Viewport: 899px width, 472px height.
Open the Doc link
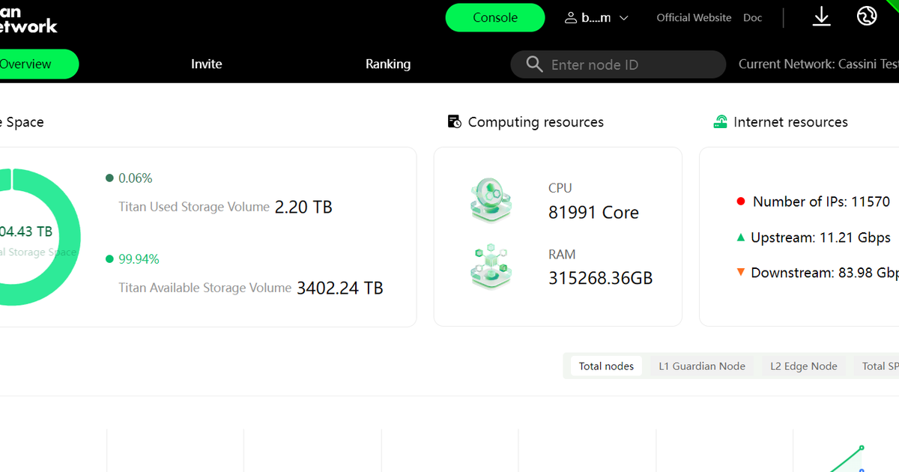pyautogui.click(x=753, y=18)
